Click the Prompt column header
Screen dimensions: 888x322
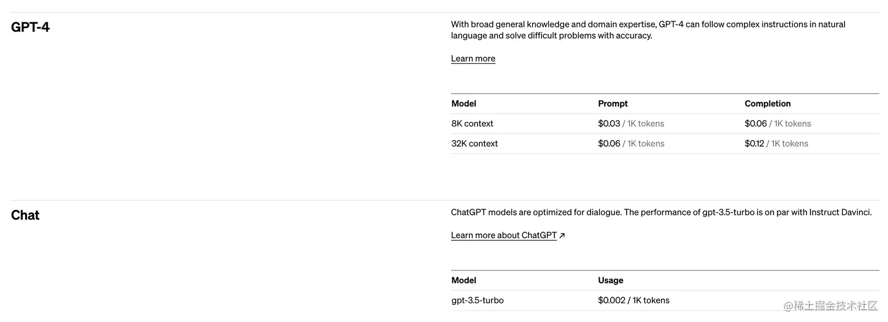(613, 104)
